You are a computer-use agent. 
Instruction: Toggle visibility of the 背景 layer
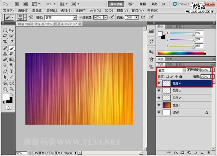(159, 112)
